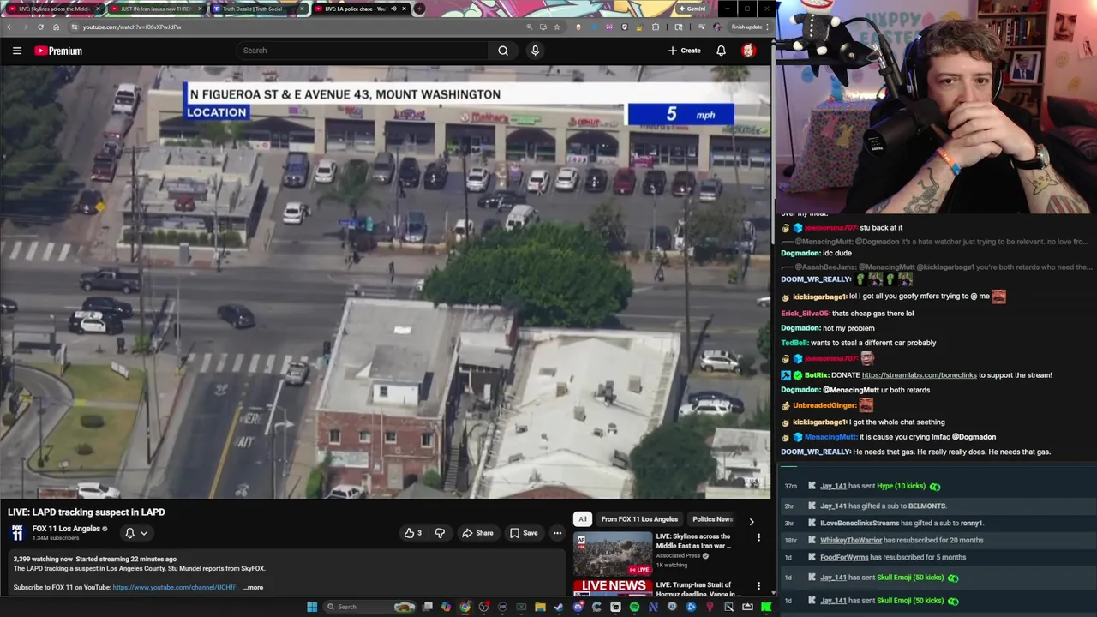
Task: Open options for Trump-Iran Strait video
Action: [x=758, y=586]
